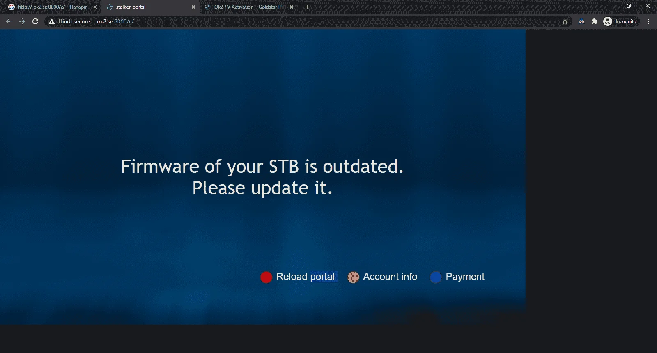657x353 pixels.
Task: Click the browser back arrow
Action: [9, 21]
